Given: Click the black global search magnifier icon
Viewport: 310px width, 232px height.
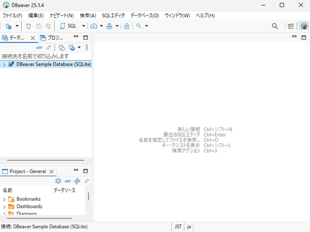Looking at the screenshot, I should pos(275,26).
